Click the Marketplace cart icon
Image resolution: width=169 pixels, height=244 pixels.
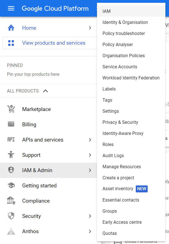pos(11,109)
